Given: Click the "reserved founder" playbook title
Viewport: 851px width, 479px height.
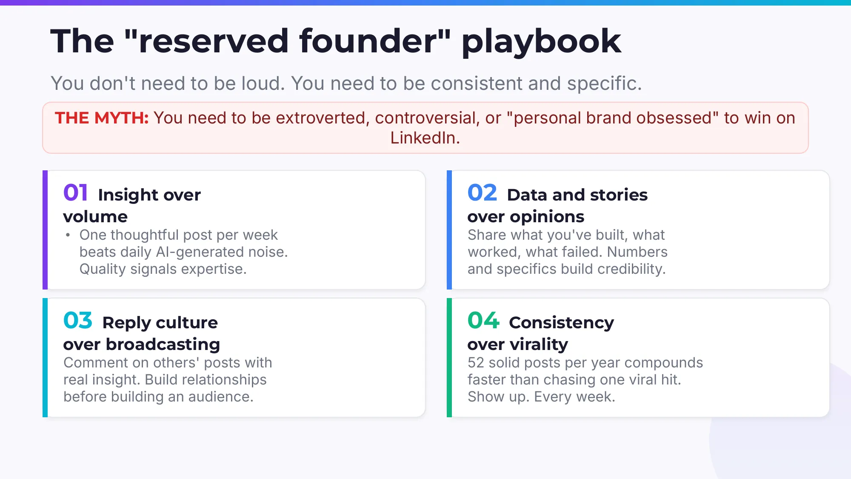Looking at the screenshot, I should pos(335,41).
